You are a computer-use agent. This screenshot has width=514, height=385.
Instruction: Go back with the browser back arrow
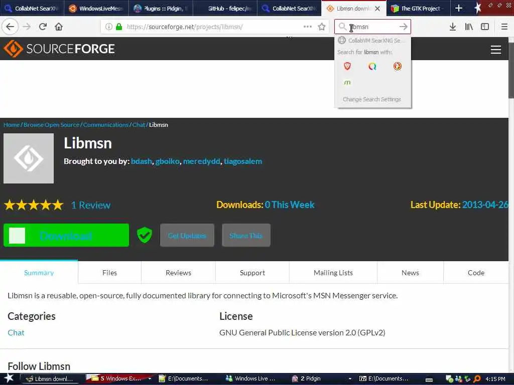[x=10, y=27]
